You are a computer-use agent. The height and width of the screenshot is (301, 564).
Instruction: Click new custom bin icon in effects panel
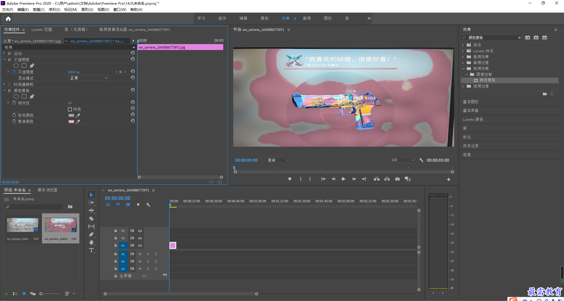pyautogui.click(x=545, y=94)
